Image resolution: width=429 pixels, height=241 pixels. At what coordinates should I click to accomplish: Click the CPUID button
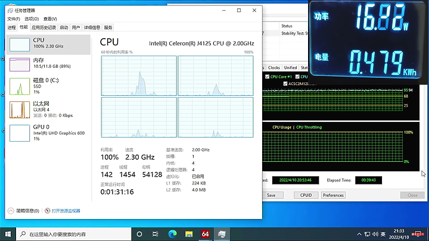click(x=306, y=195)
